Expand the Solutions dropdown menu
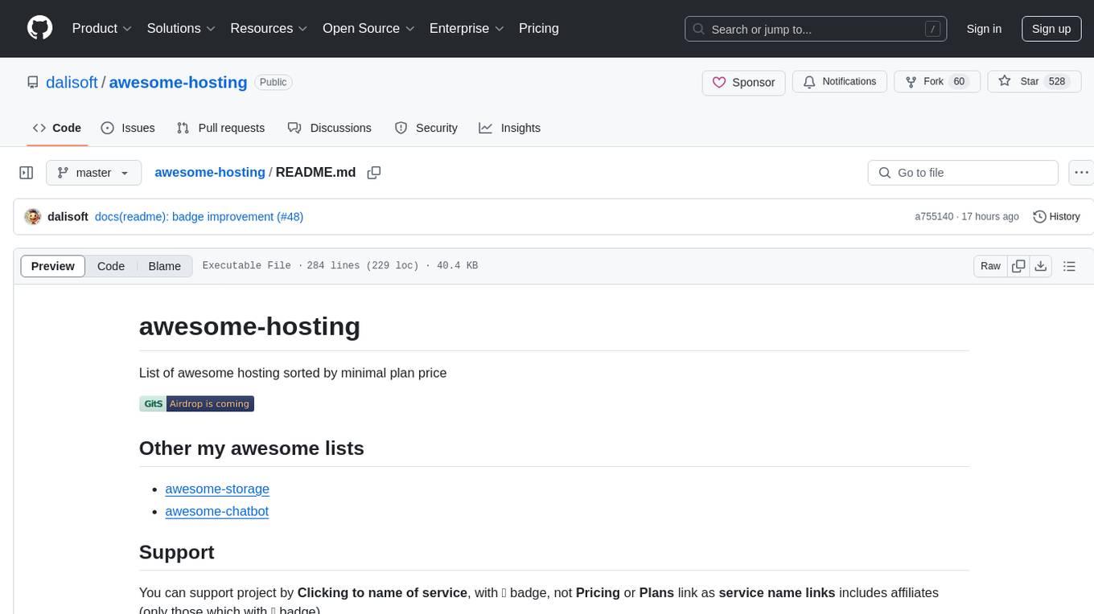The width and height of the screenshot is (1094, 614). coord(181,28)
